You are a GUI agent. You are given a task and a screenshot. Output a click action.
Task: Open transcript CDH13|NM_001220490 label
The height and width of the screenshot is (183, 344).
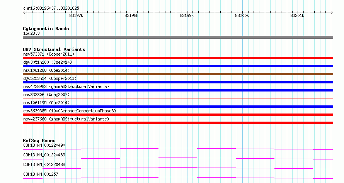[44, 145]
